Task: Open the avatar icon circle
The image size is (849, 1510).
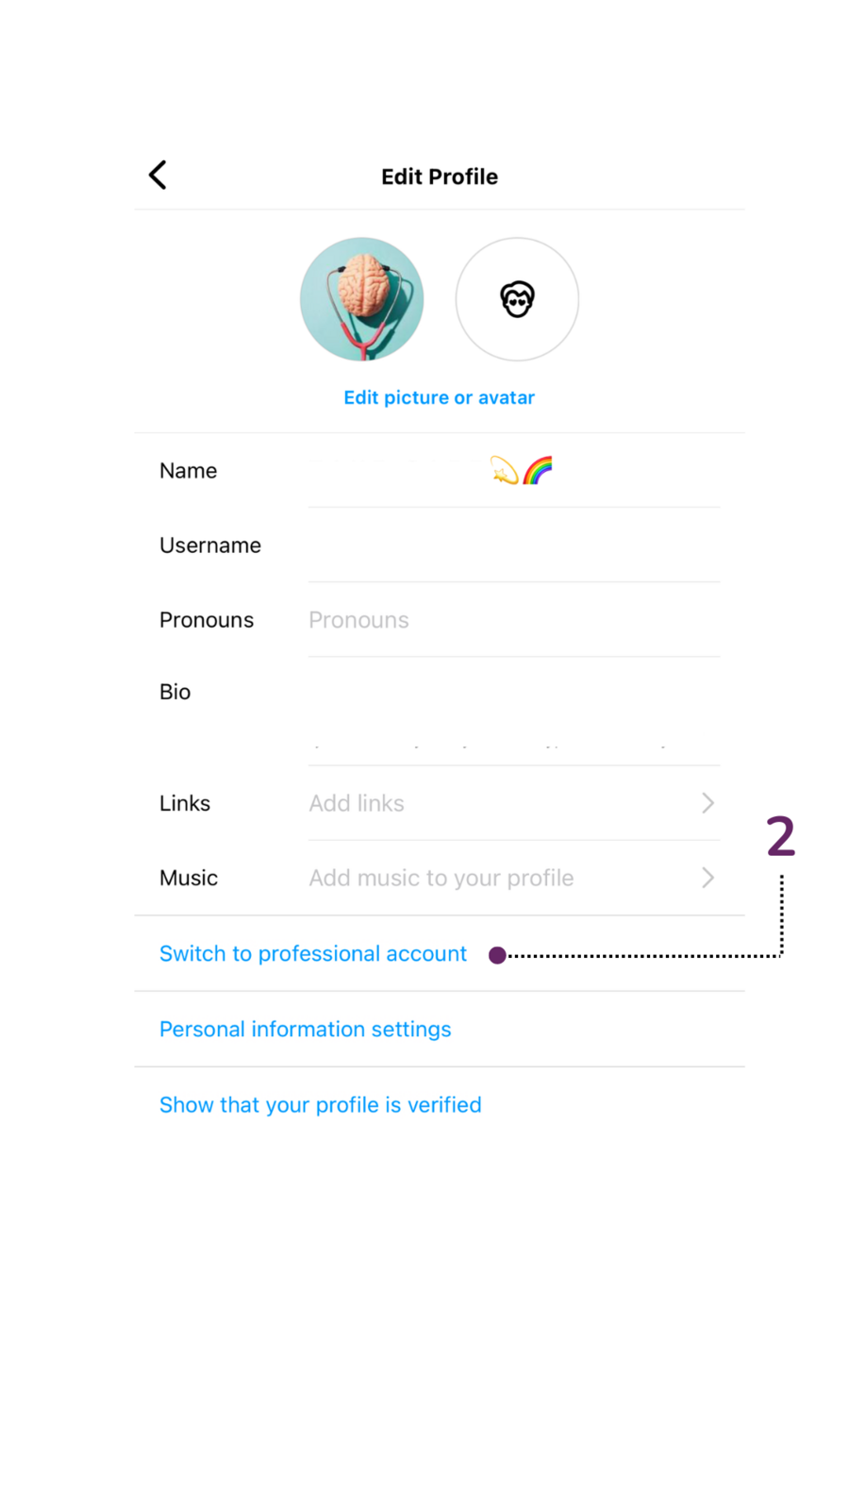Action: click(x=517, y=299)
